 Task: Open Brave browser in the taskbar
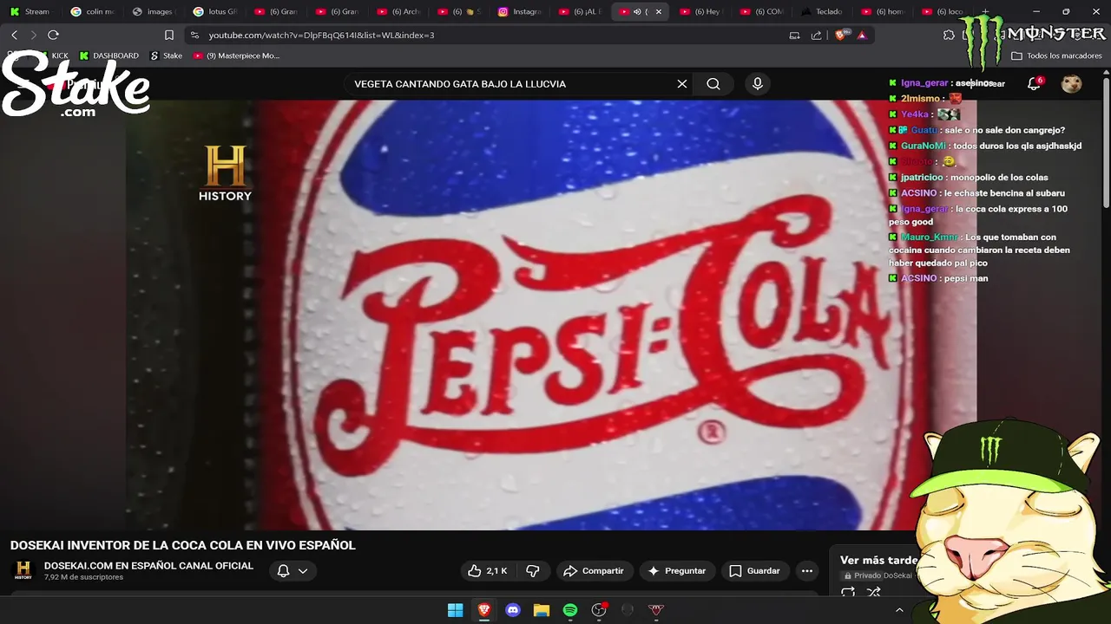[x=483, y=610]
